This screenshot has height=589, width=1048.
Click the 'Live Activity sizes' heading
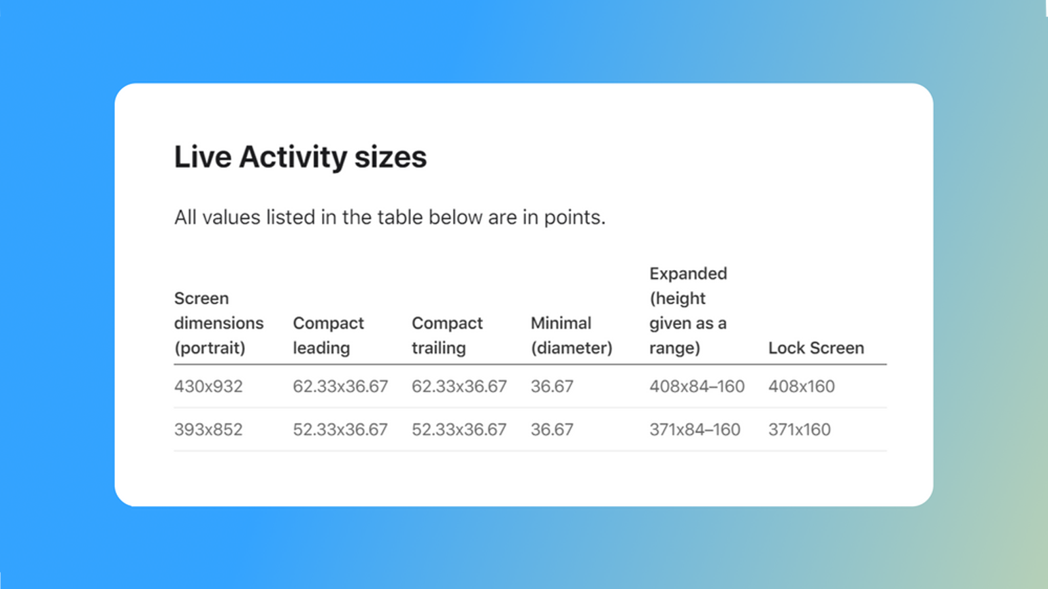[x=300, y=157]
